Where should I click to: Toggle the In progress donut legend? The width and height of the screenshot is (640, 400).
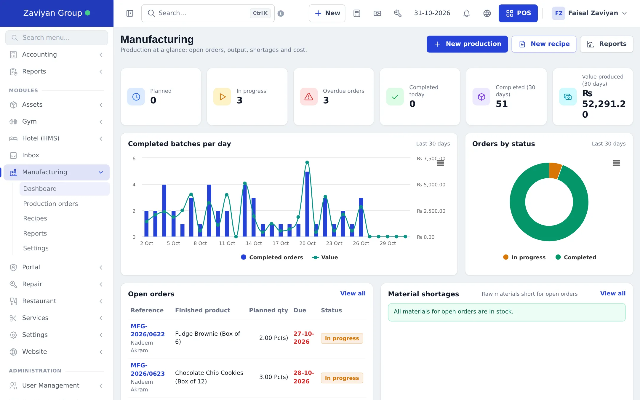click(524, 257)
